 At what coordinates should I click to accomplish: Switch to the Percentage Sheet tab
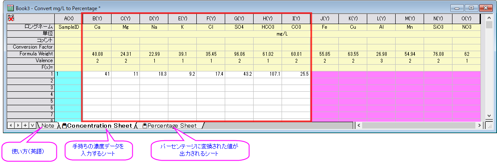pyautogui.click(x=171, y=126)
